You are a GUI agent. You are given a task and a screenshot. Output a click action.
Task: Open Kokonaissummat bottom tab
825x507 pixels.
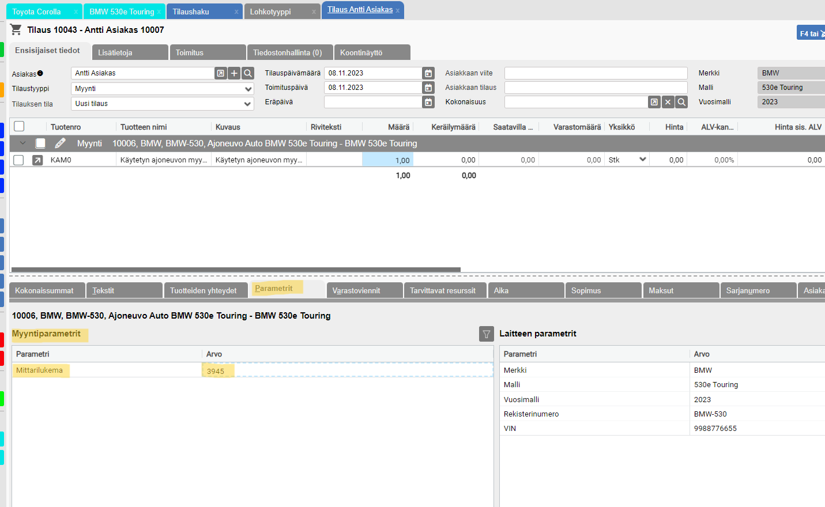[47, 290]
